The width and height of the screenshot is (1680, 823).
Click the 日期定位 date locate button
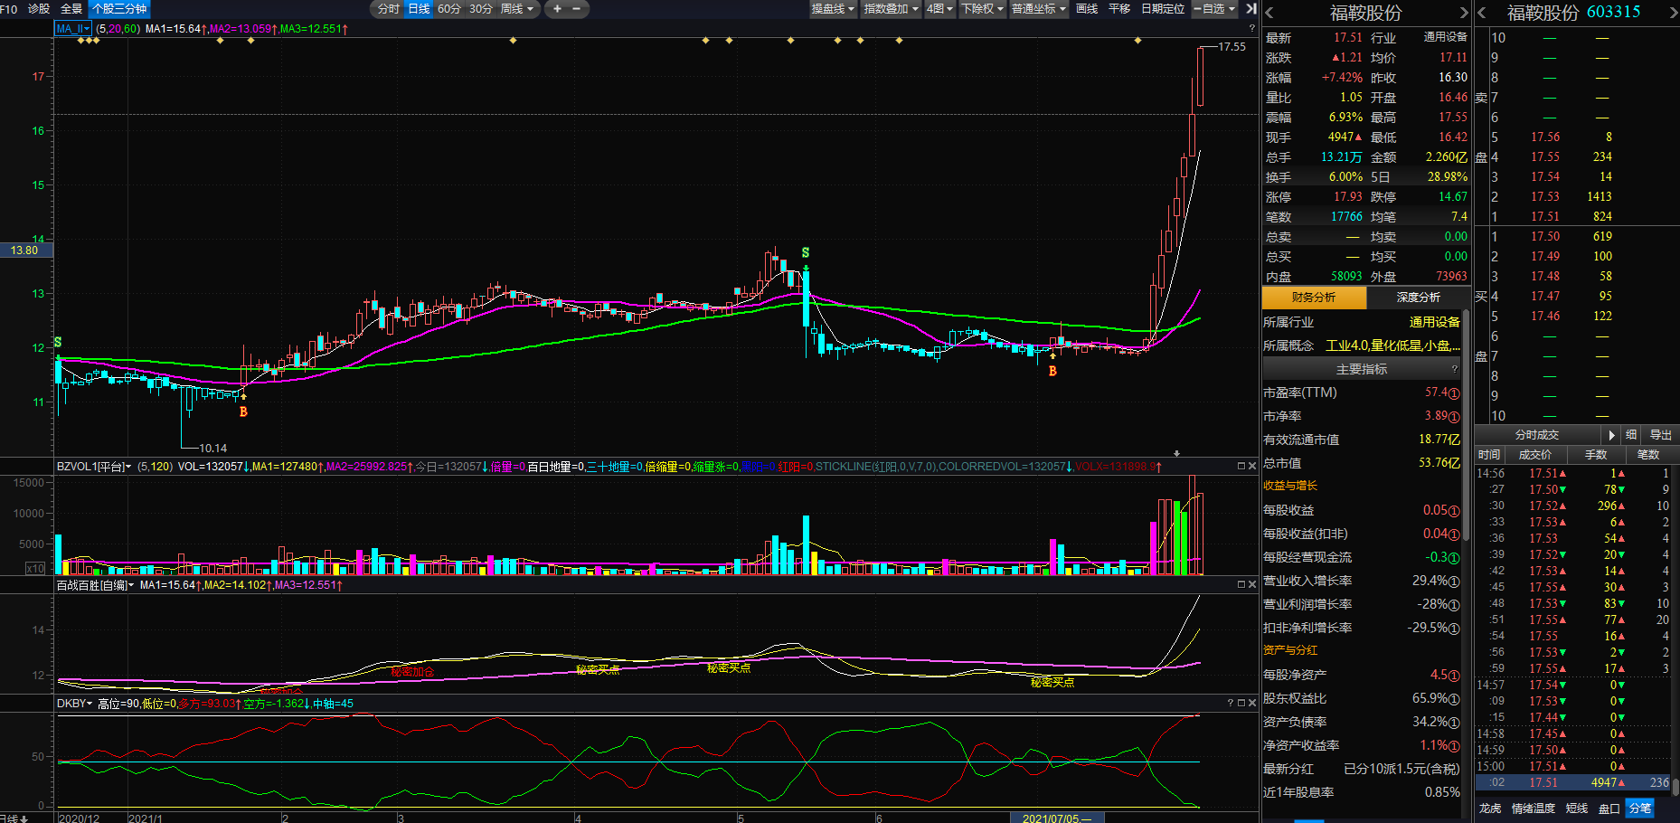(1163, 9)
